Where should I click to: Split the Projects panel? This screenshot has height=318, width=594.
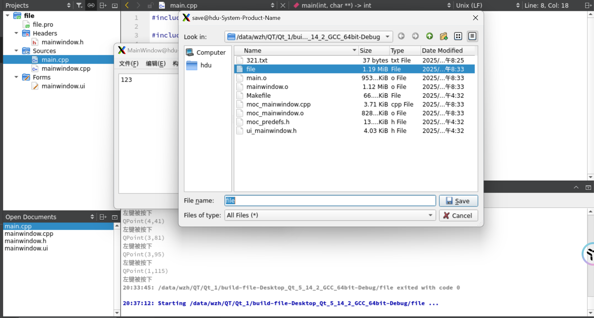(103, 5)
